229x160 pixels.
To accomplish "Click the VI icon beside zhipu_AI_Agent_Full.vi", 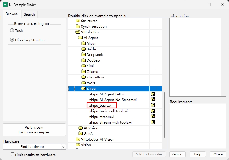I will pyautogui.click(x=152, y=94).
